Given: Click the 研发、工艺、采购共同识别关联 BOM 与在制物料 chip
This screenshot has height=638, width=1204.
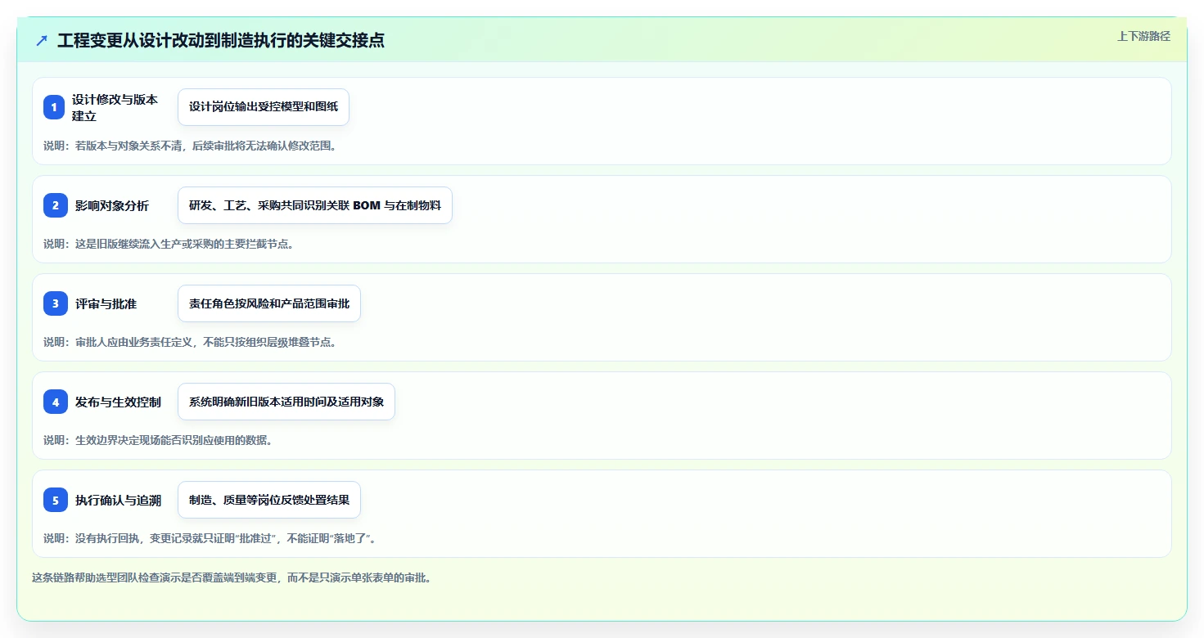Looking at the screenshot, I should (315, 205).
